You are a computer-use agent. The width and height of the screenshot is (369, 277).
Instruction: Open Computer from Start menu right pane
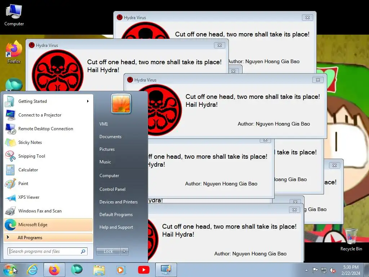coord(109,176)
